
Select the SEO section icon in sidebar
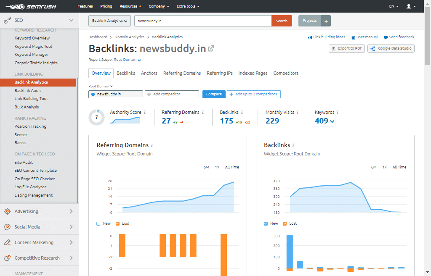coord(7,20)
